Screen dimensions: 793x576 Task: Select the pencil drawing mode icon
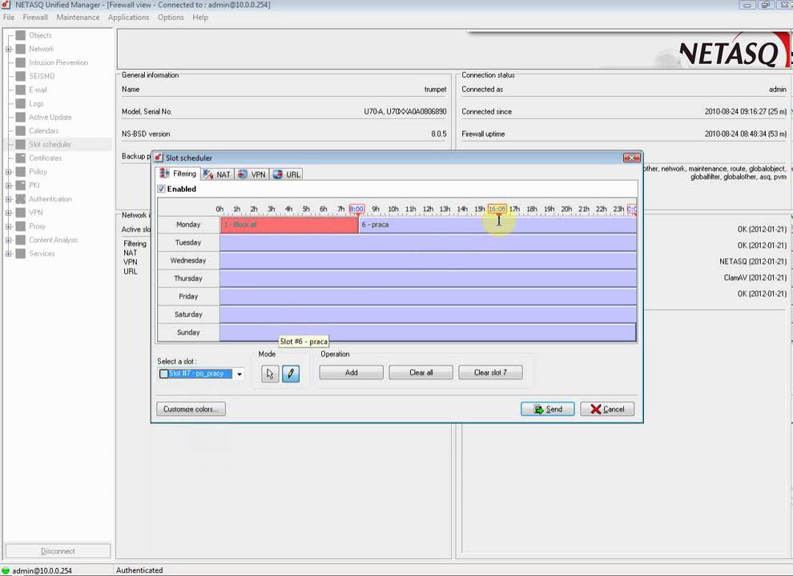[x=291, y=374]
